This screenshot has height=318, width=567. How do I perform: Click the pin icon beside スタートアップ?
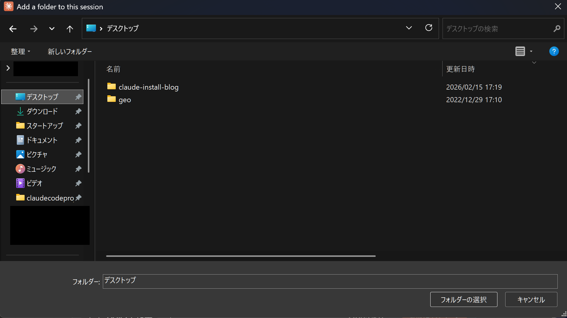[78, 126]
